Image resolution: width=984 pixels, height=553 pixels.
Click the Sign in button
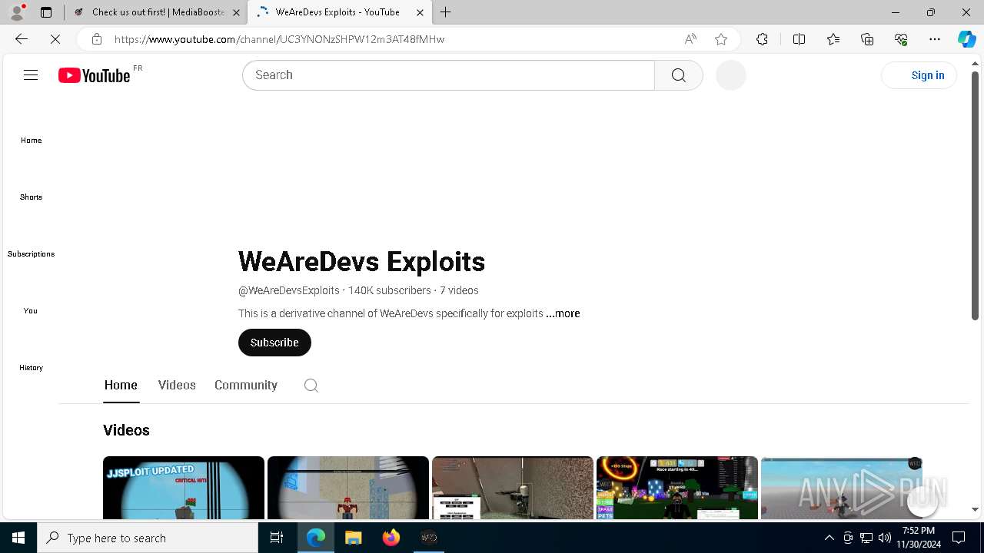919,75
